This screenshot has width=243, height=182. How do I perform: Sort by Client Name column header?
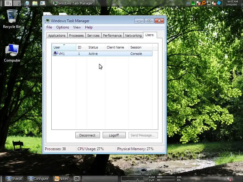pyautogui.click(x=117, y=47)
